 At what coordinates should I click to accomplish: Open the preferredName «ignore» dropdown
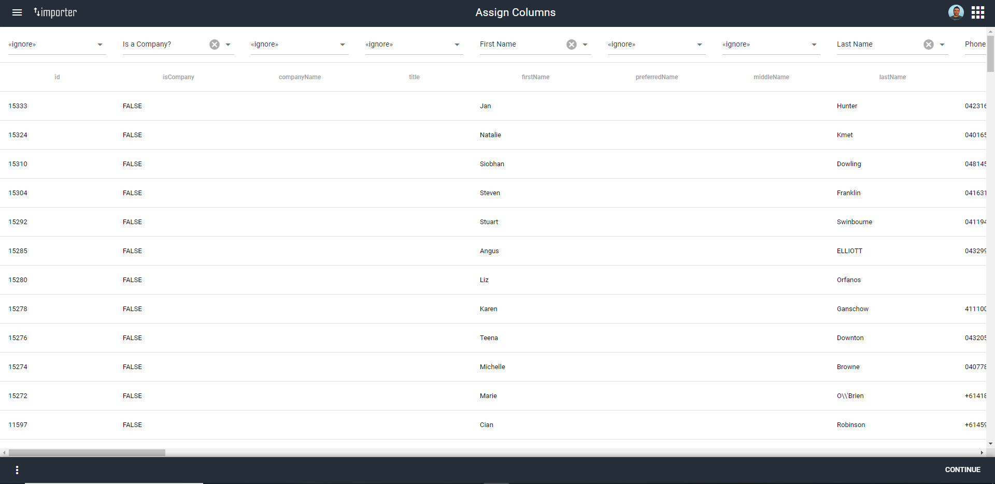point(699,45)
